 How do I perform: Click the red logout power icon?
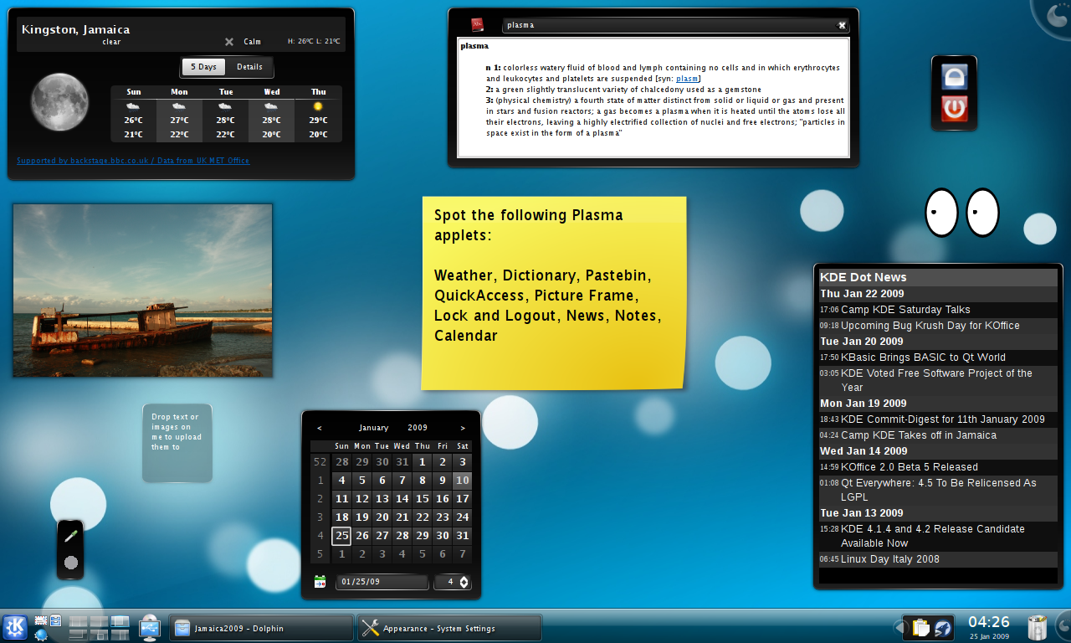tap(954, 109)
